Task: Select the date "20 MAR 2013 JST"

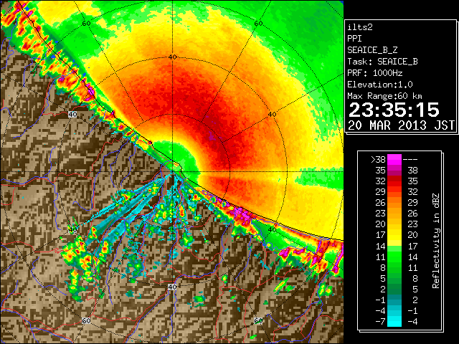Action: click(x=401, y=125)
